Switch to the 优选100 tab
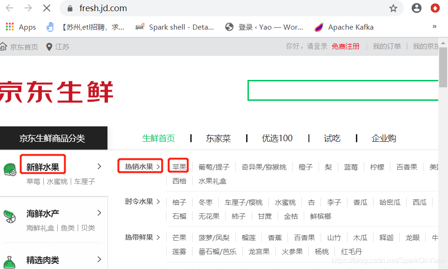Image resolution: width=448 pixels, height=269 pixels. (277, 138)
